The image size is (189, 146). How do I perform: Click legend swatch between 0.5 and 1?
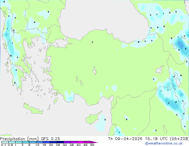tap(12, 142)
